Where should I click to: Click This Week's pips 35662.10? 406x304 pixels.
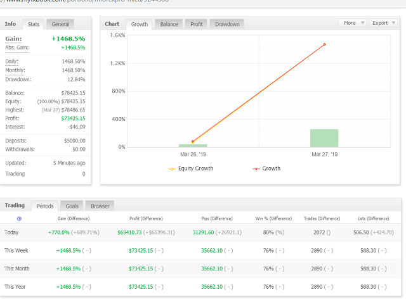click(212, 251)
